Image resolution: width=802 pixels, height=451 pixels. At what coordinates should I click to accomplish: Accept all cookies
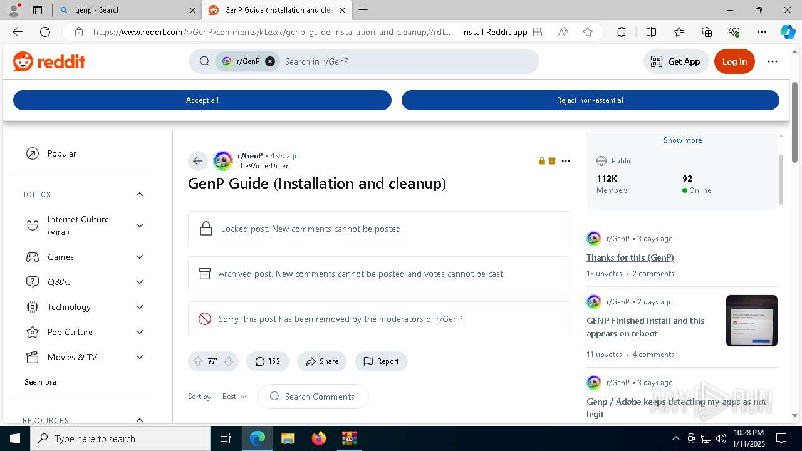coord(202,100)
